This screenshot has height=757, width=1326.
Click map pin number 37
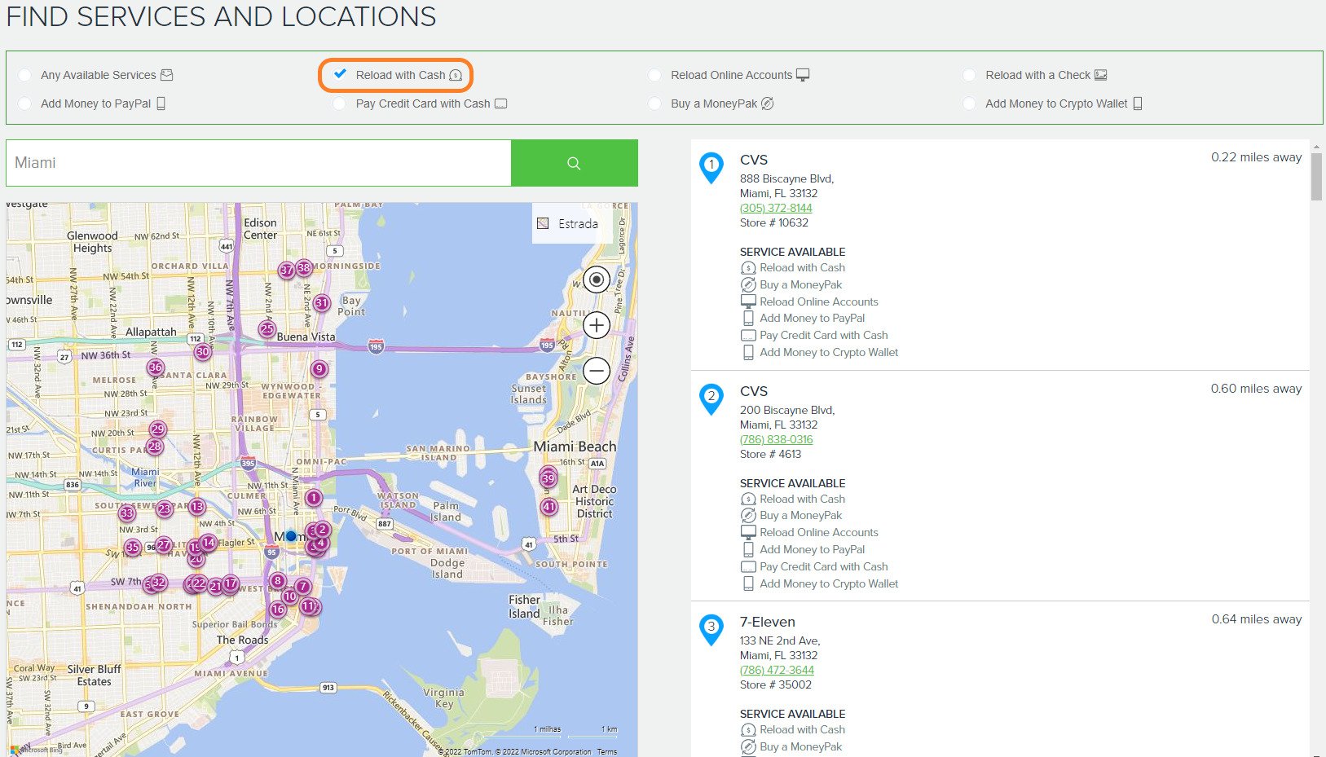tap(287, 270)
